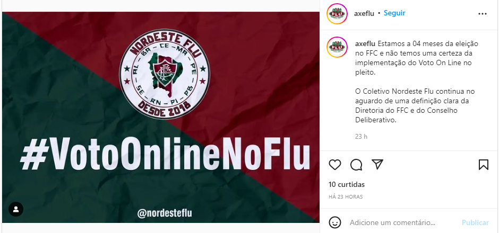Open the '23 h' caption timestamp
Image resolution: width=499 pixels, height=233 pixels.
[x=361, y=137]
